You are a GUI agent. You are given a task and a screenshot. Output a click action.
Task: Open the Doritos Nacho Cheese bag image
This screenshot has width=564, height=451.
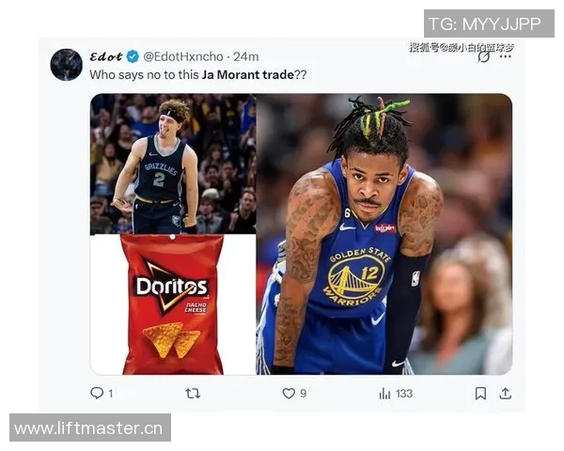[x=173, y=305]
